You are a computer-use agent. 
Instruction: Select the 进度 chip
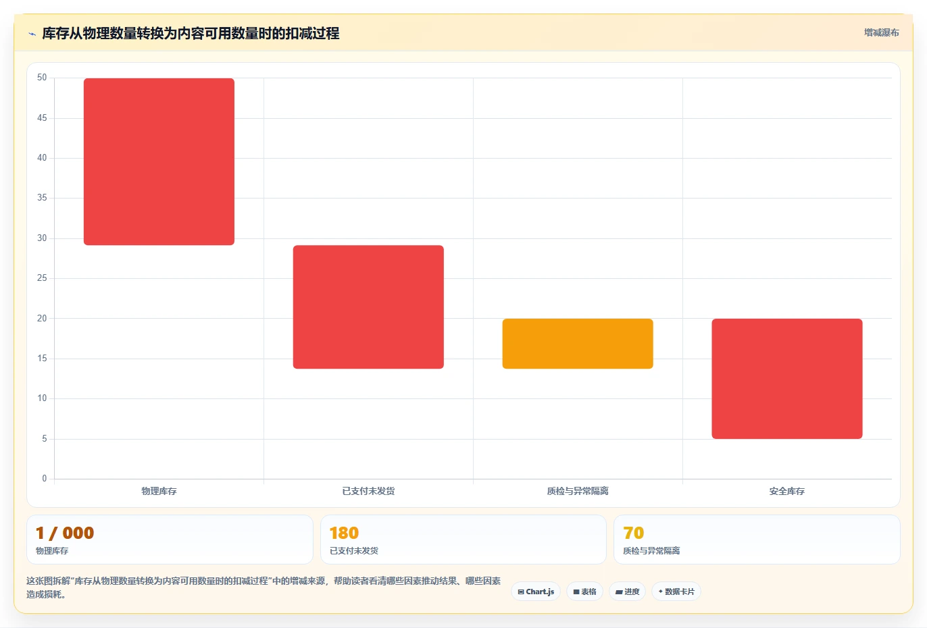627,592
